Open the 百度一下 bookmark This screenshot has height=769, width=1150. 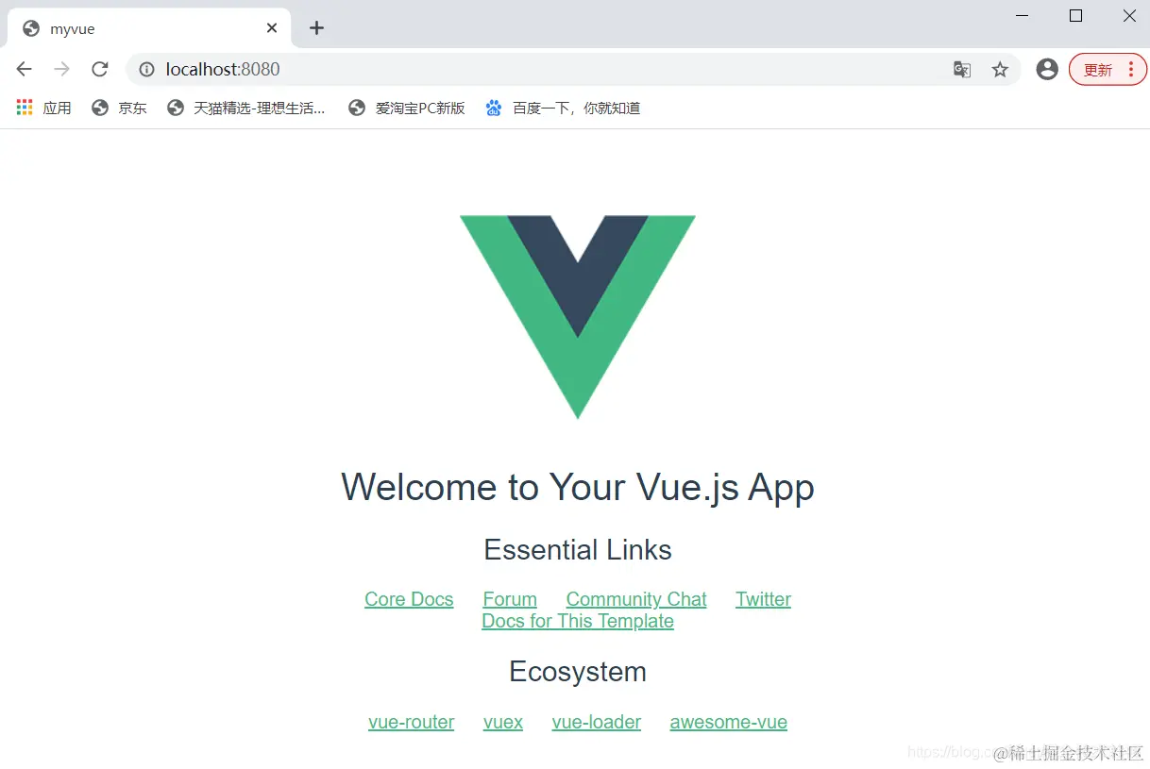click(x=563, y=108)
